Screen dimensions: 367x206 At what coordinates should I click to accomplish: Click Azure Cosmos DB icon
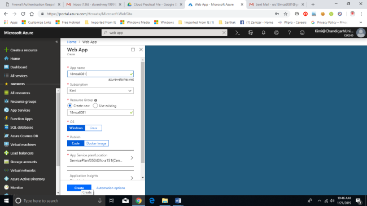tap(6, 136)
